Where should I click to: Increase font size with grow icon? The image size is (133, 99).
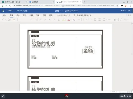point(41,20)
